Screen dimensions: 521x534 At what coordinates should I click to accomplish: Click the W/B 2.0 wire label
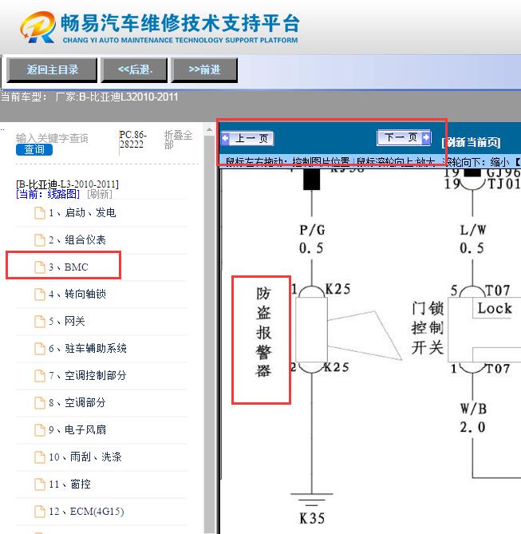pos(472,417)
